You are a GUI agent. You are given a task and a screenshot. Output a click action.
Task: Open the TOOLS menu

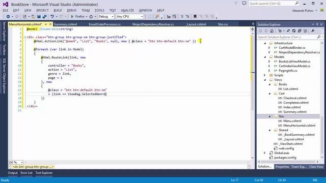pyautogui.click(x=99, y=10)
